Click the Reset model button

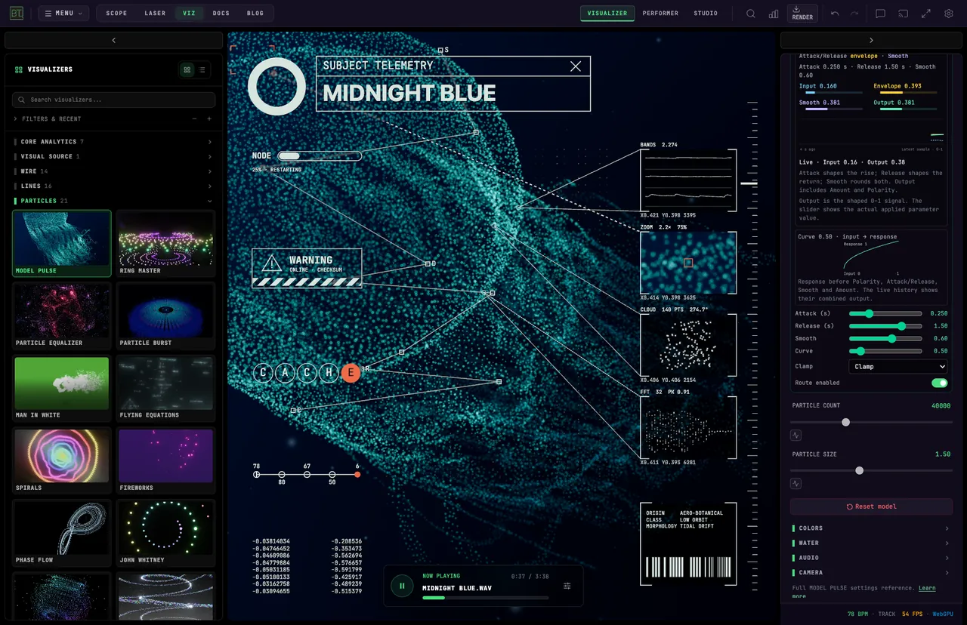point(871,506)
